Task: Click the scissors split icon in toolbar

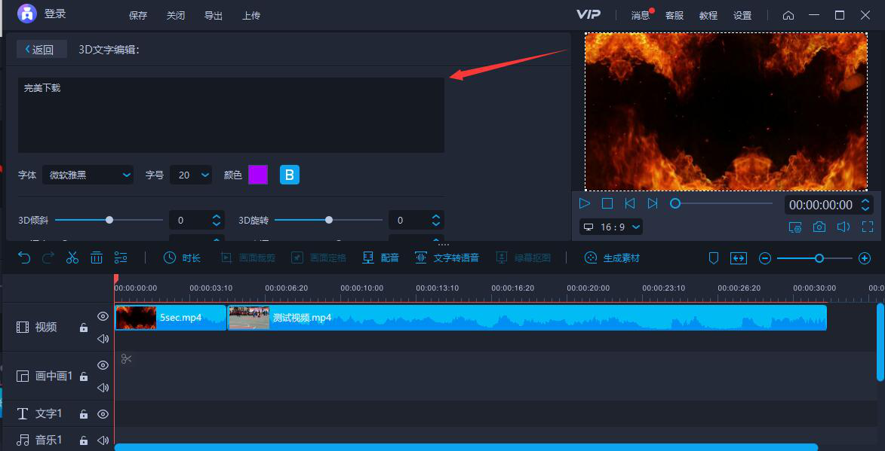Action: tap(72, 257)
